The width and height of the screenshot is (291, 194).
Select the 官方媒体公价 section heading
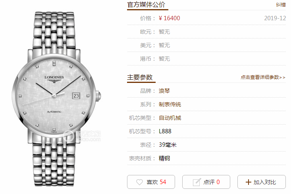coord(146,5)
